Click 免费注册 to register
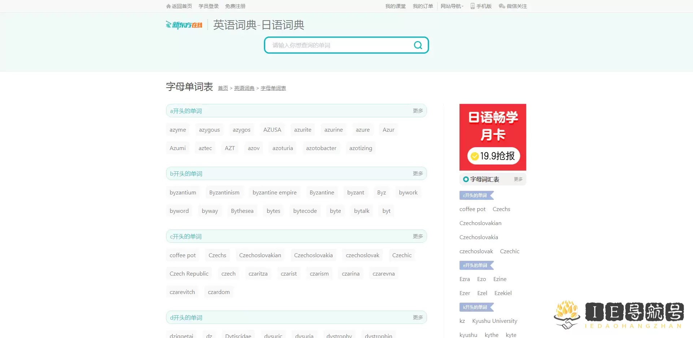Viewport: 693px width, 338px height. pyautogui.click(x=235, y=6)
